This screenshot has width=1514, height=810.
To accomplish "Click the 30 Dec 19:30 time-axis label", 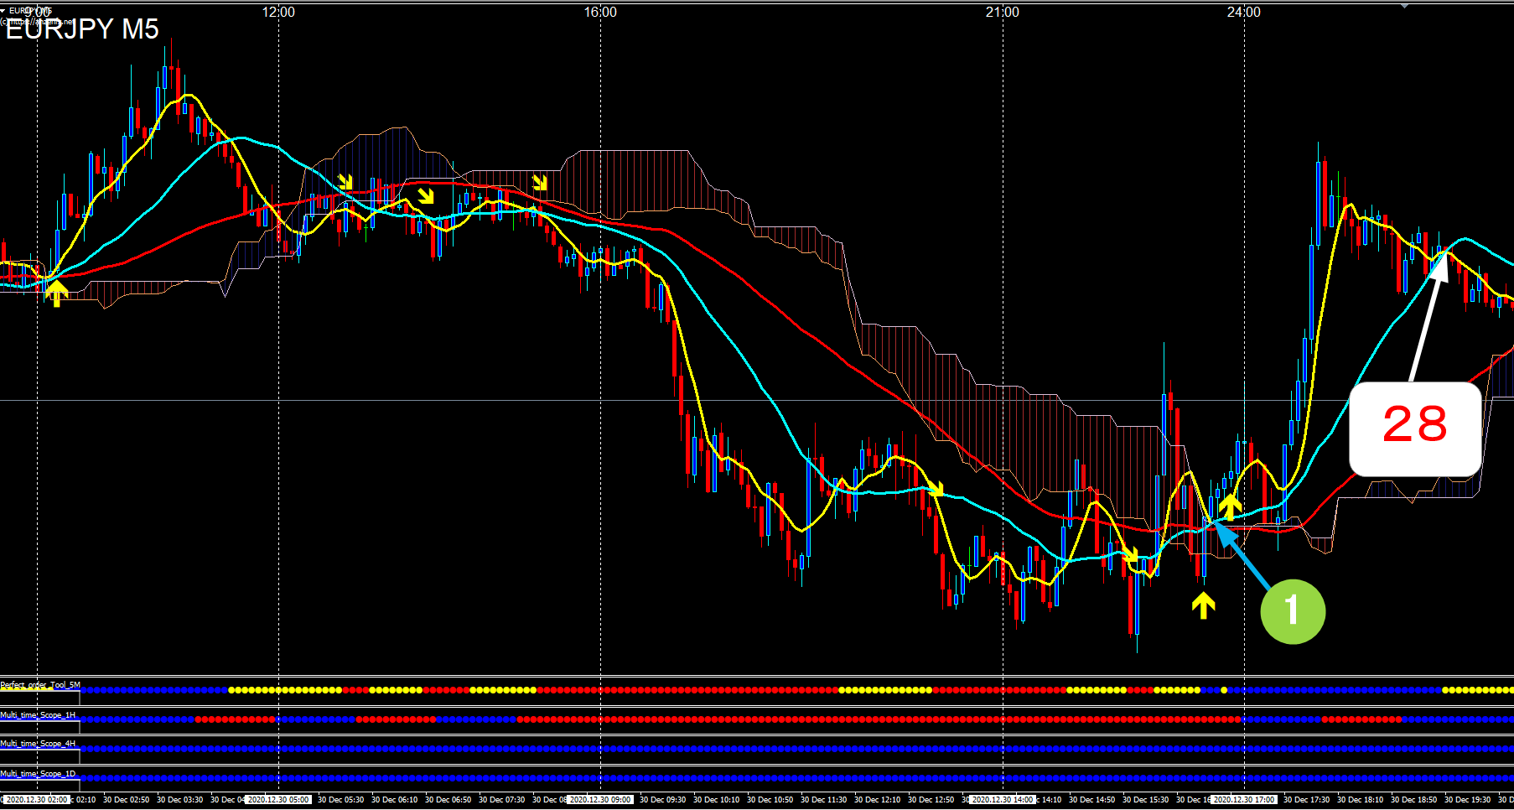I will coord(1467,800).
